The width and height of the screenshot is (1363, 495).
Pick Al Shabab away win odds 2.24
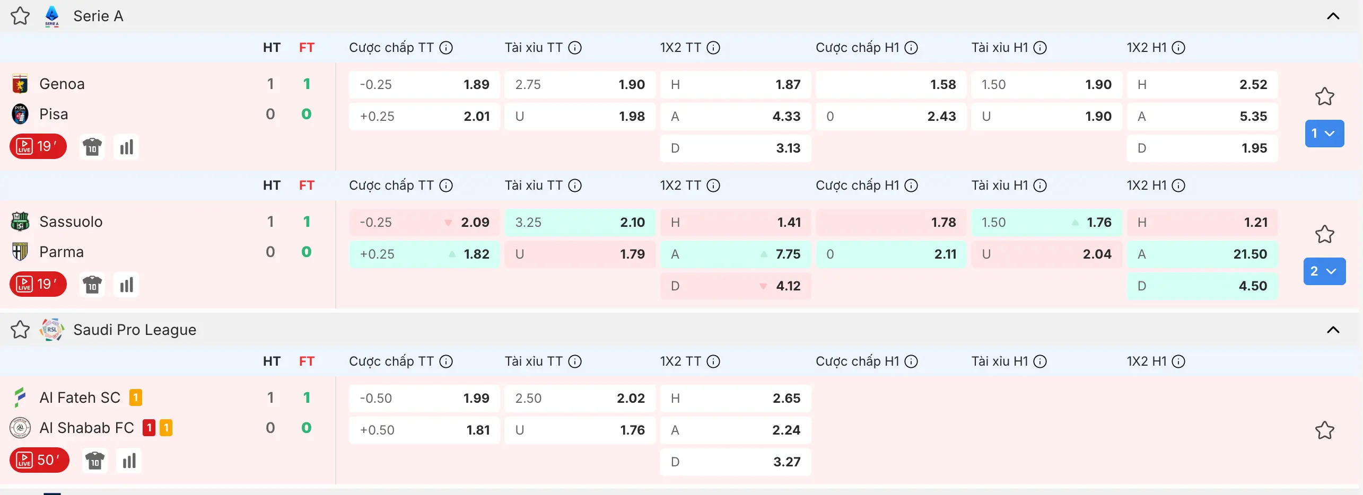click(x=735, y=430)
